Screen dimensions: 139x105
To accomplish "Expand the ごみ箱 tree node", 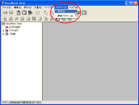I will point(3,34).
